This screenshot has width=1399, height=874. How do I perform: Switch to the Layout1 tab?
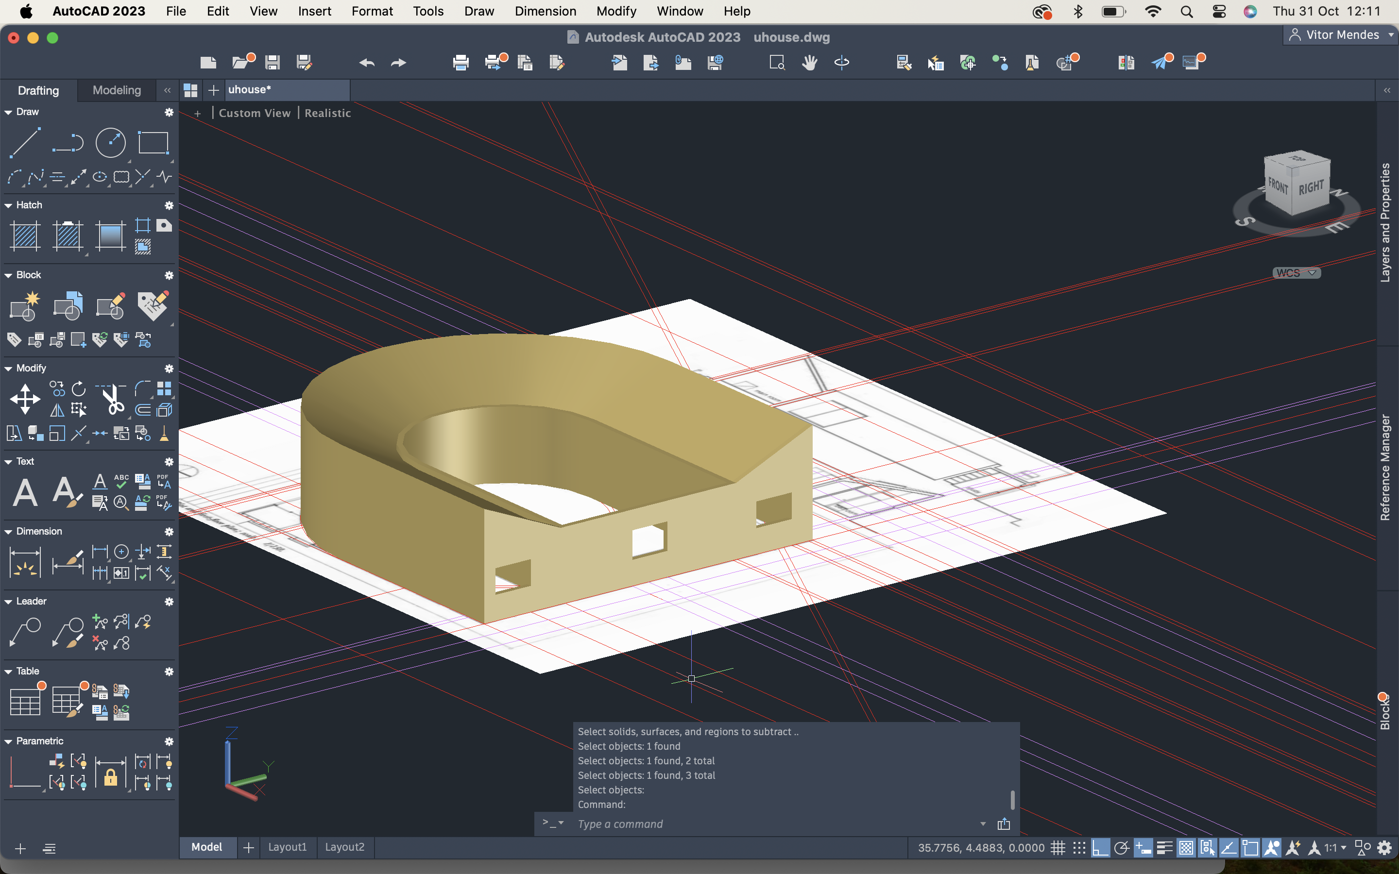287,847
